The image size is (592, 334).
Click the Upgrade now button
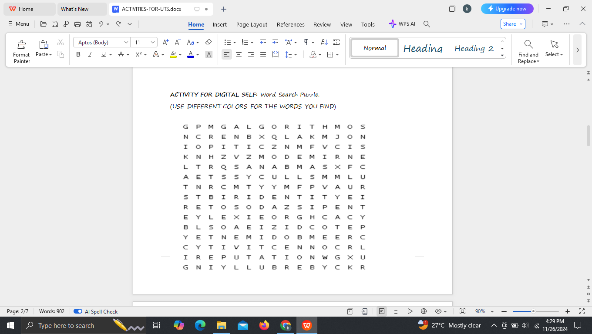tap(507, 9)
